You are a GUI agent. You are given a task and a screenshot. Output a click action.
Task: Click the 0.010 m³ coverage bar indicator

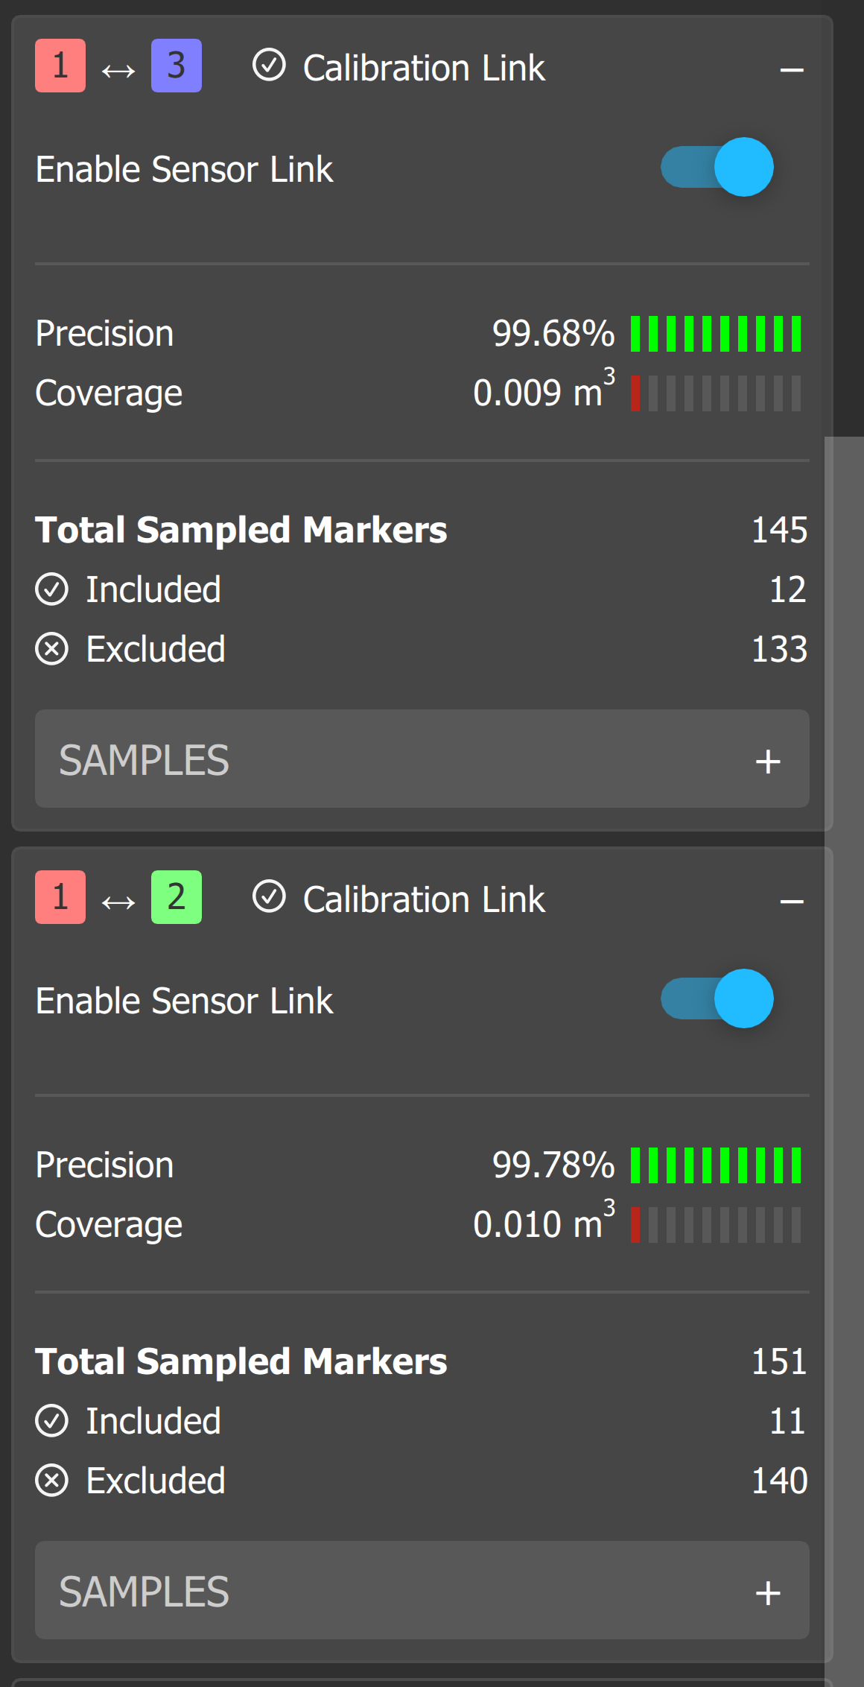[716, 1225]
